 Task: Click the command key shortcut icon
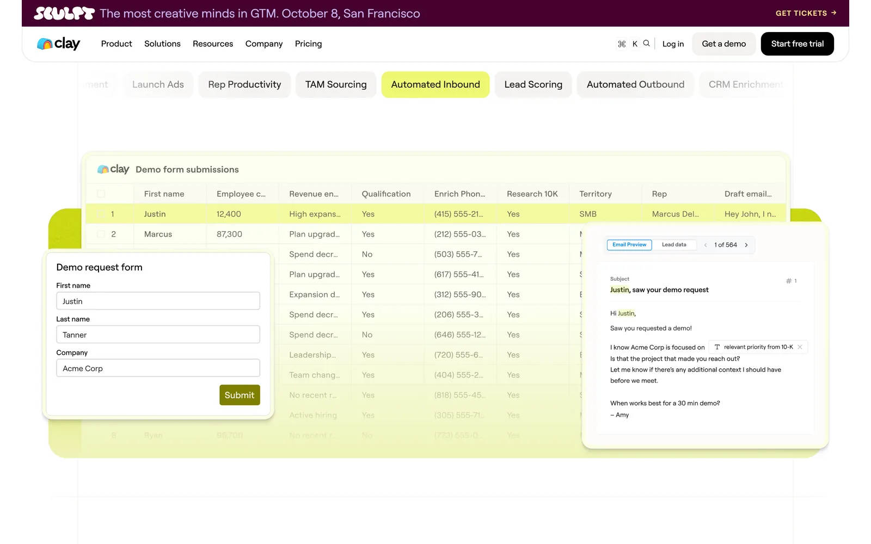click(x=622, y=44)
